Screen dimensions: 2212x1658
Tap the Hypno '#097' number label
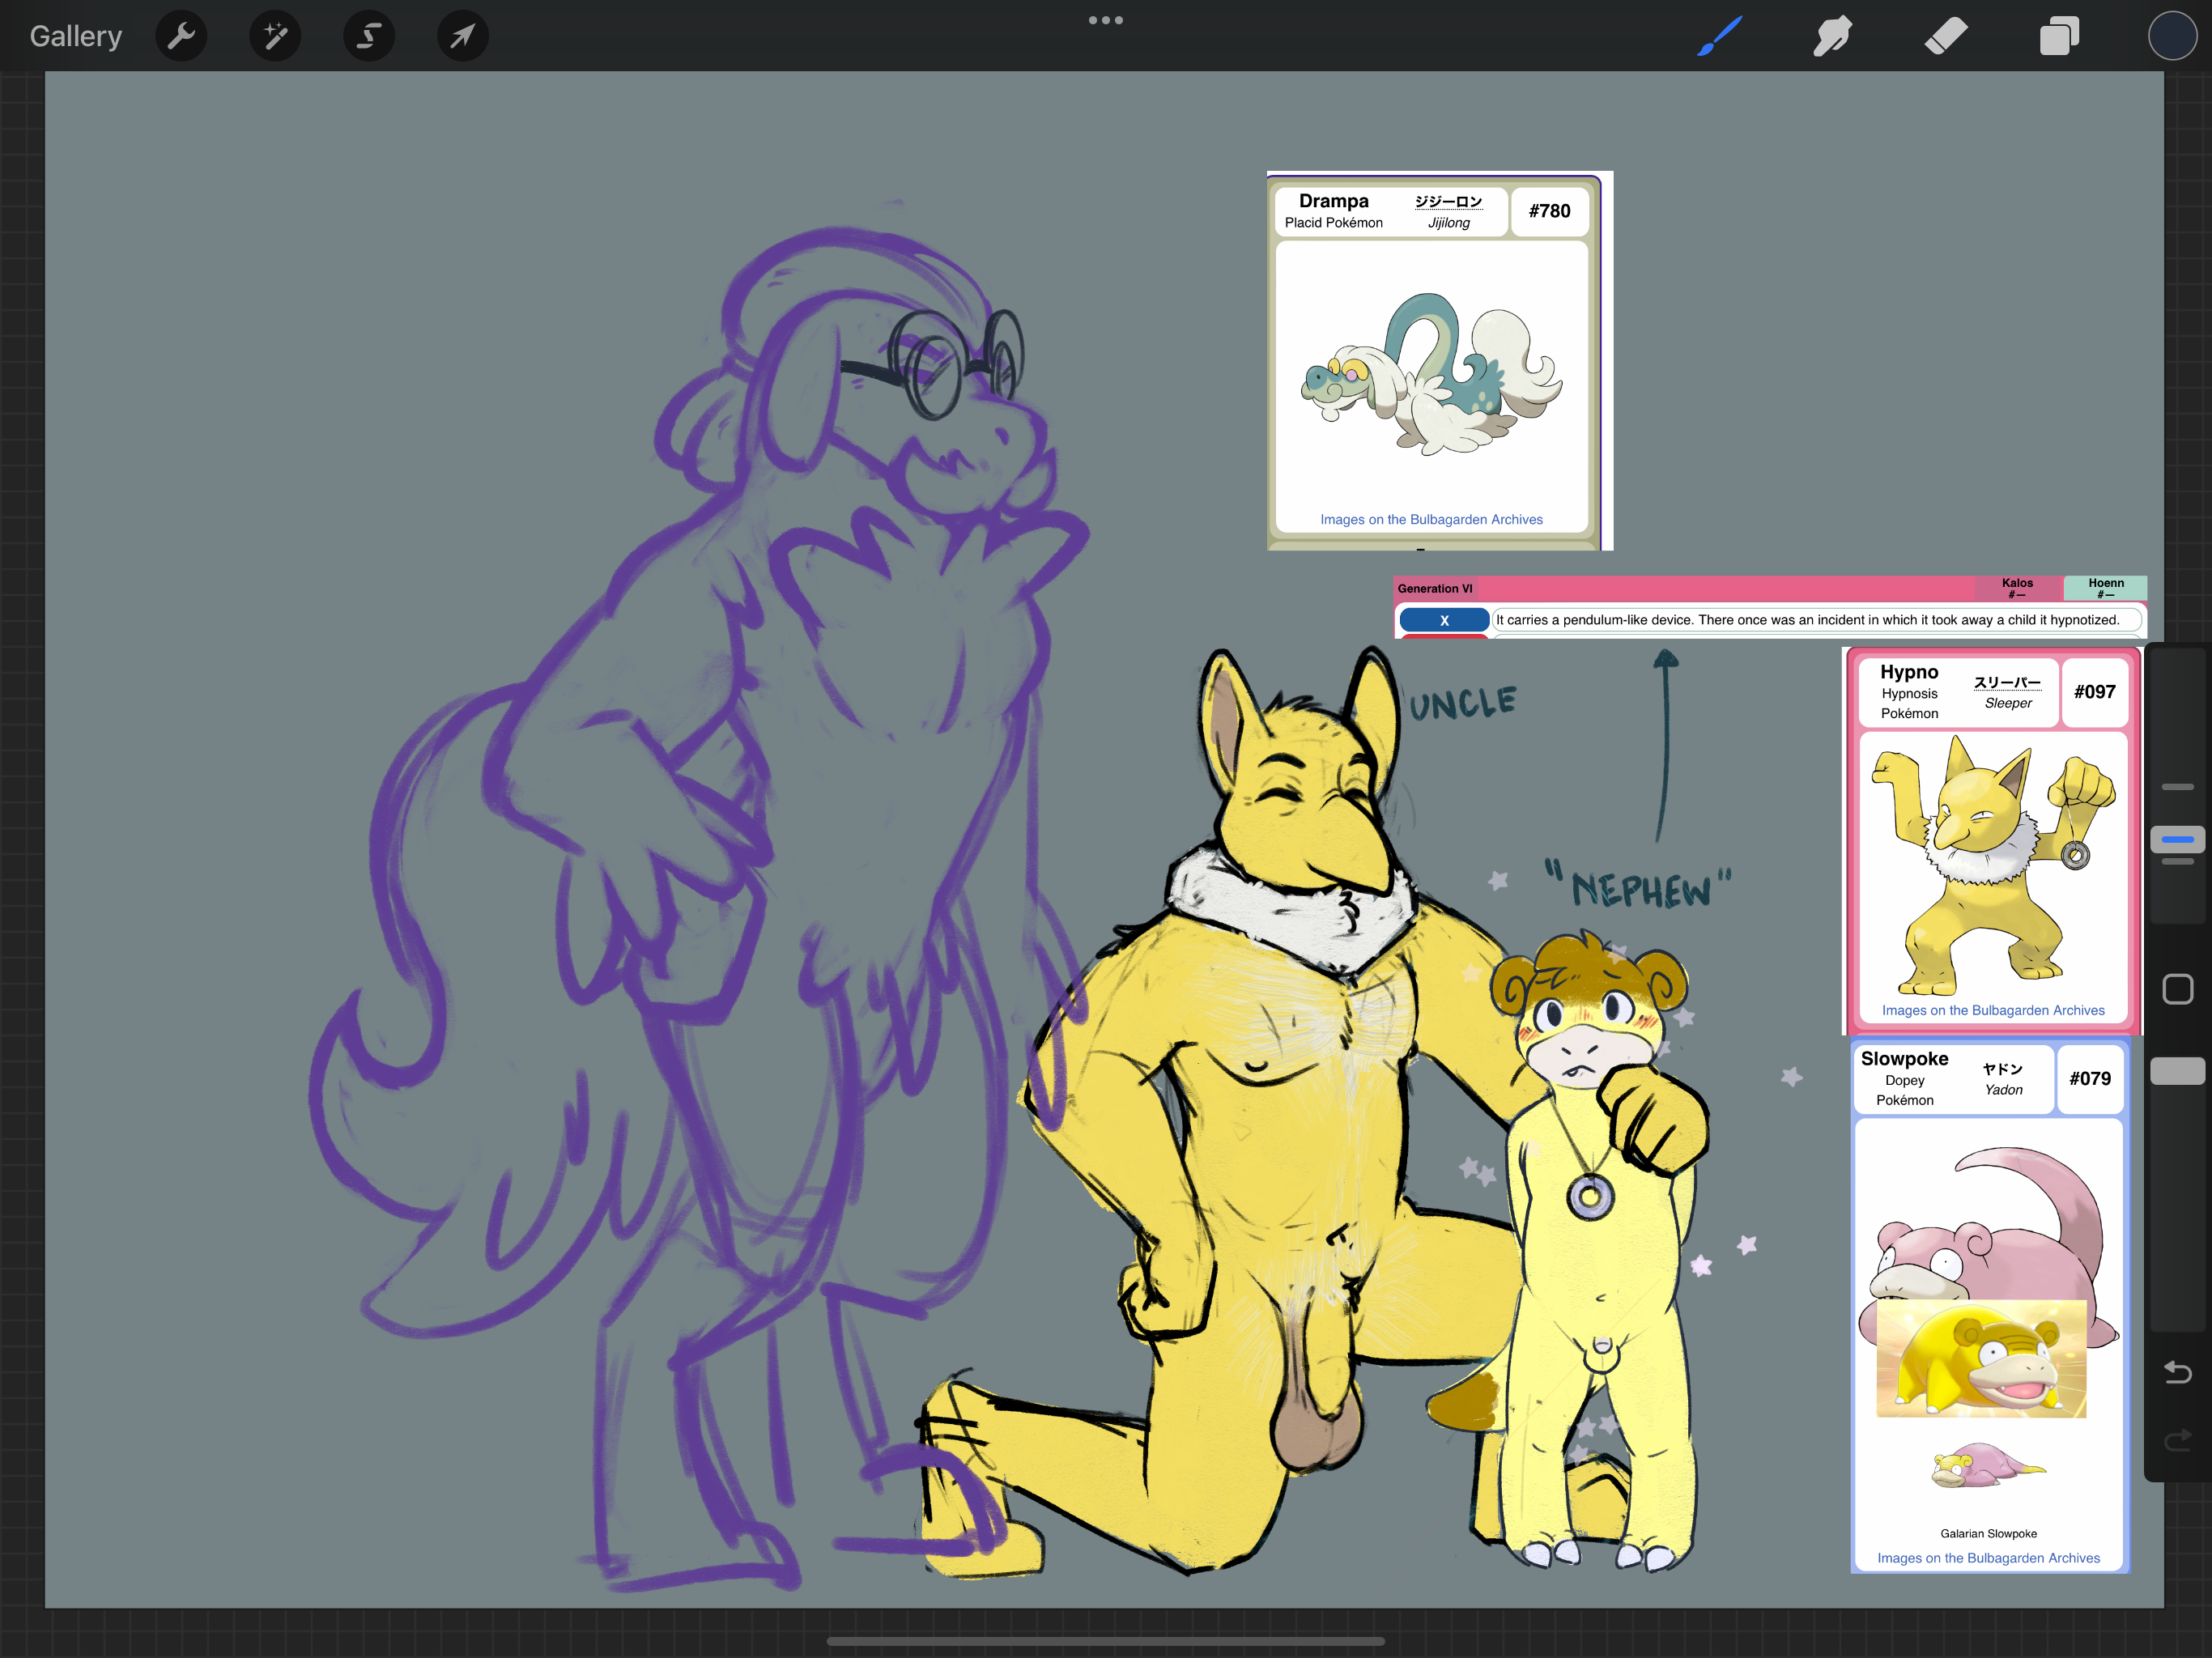tap(2094, 692)
